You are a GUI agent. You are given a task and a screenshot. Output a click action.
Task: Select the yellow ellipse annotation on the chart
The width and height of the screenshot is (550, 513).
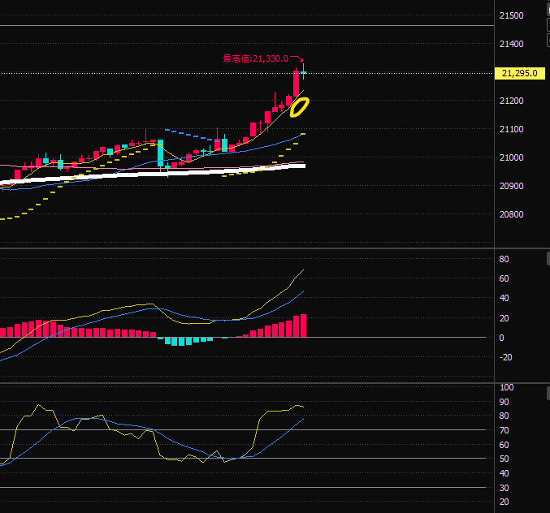tap(299, 106)
